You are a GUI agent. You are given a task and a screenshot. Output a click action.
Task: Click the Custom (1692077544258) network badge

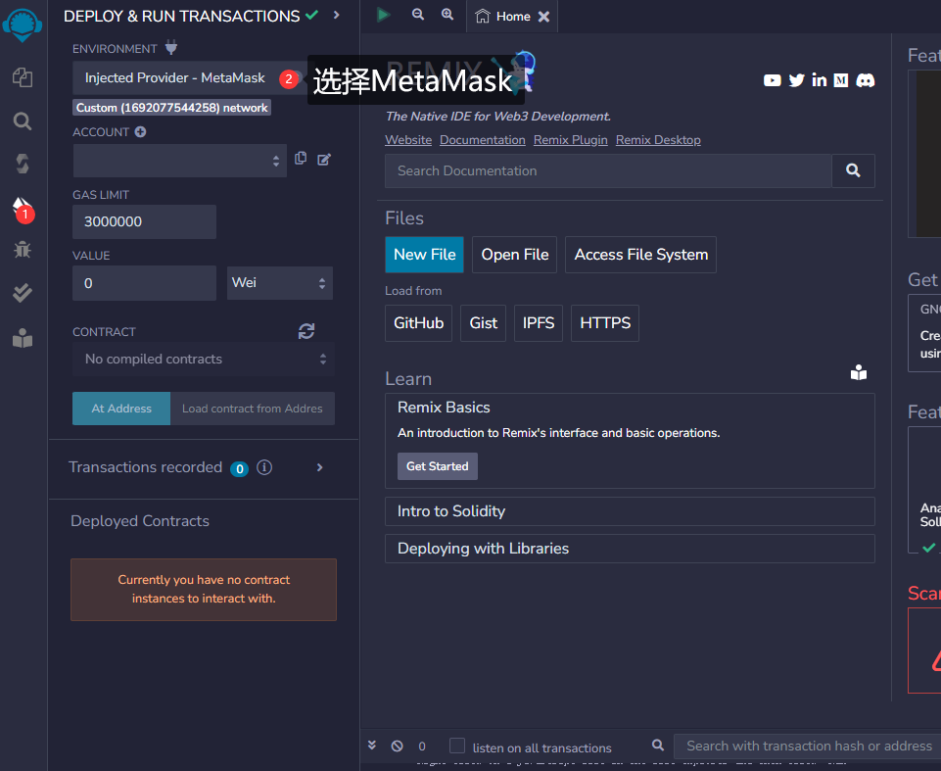[172, 108]
